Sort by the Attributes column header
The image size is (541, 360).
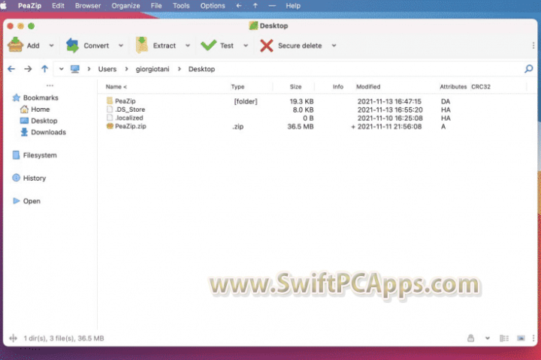coord(453,87)
